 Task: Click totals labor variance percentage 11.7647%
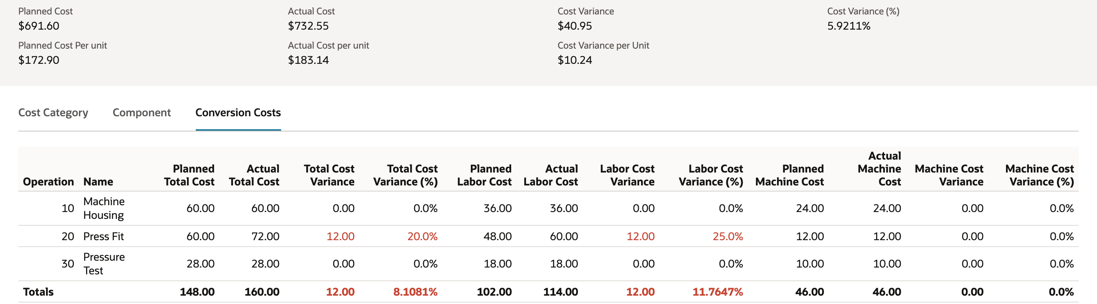pyautogui.click(x=718, y=292)
